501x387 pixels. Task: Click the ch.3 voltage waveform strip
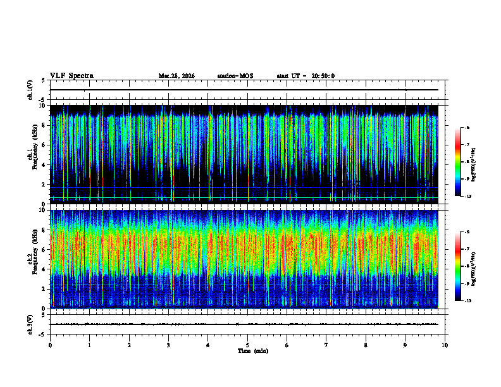click(247, 324)
